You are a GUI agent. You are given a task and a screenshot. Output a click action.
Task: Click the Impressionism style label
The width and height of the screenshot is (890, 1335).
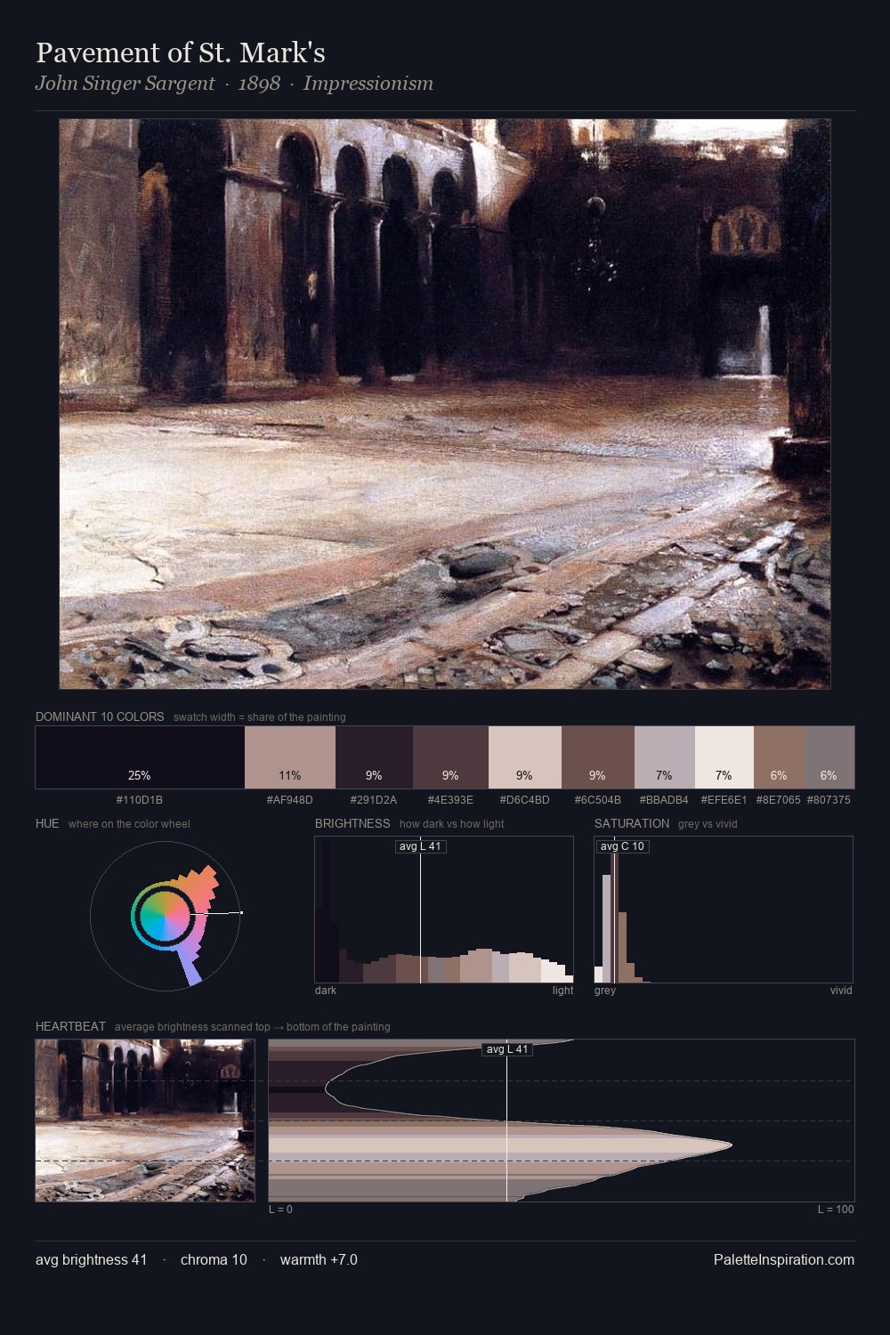[368, 84]
